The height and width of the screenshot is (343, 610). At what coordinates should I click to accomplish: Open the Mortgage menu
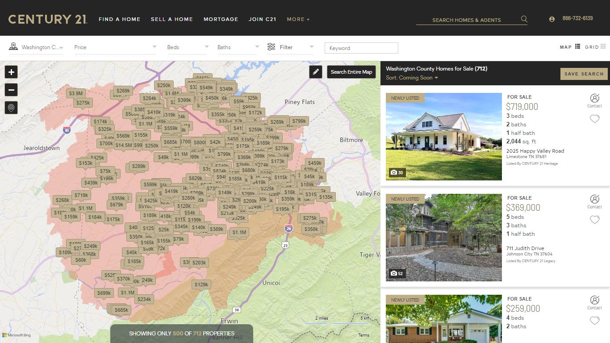[x=221, y=19]
